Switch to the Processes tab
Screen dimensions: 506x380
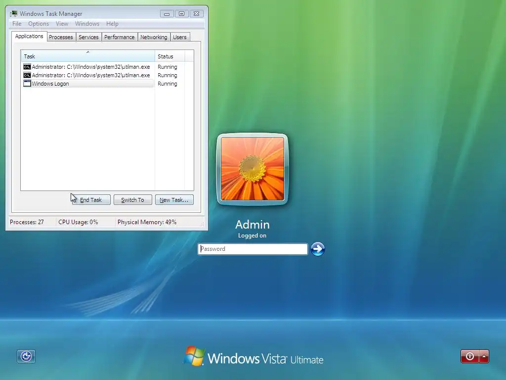coord(61,37)
